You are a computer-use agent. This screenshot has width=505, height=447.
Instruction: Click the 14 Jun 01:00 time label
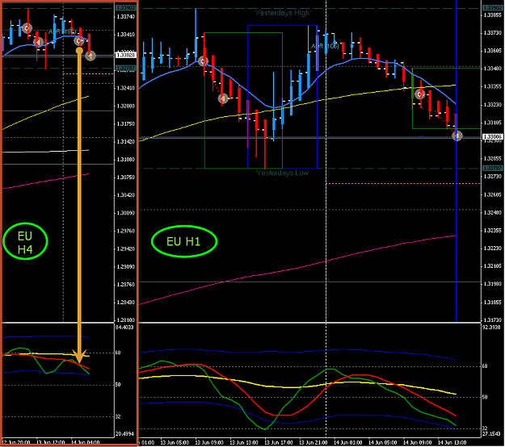click(x=347, y=443)
